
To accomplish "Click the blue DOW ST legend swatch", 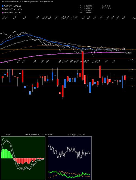I will (x=3, y=6).
